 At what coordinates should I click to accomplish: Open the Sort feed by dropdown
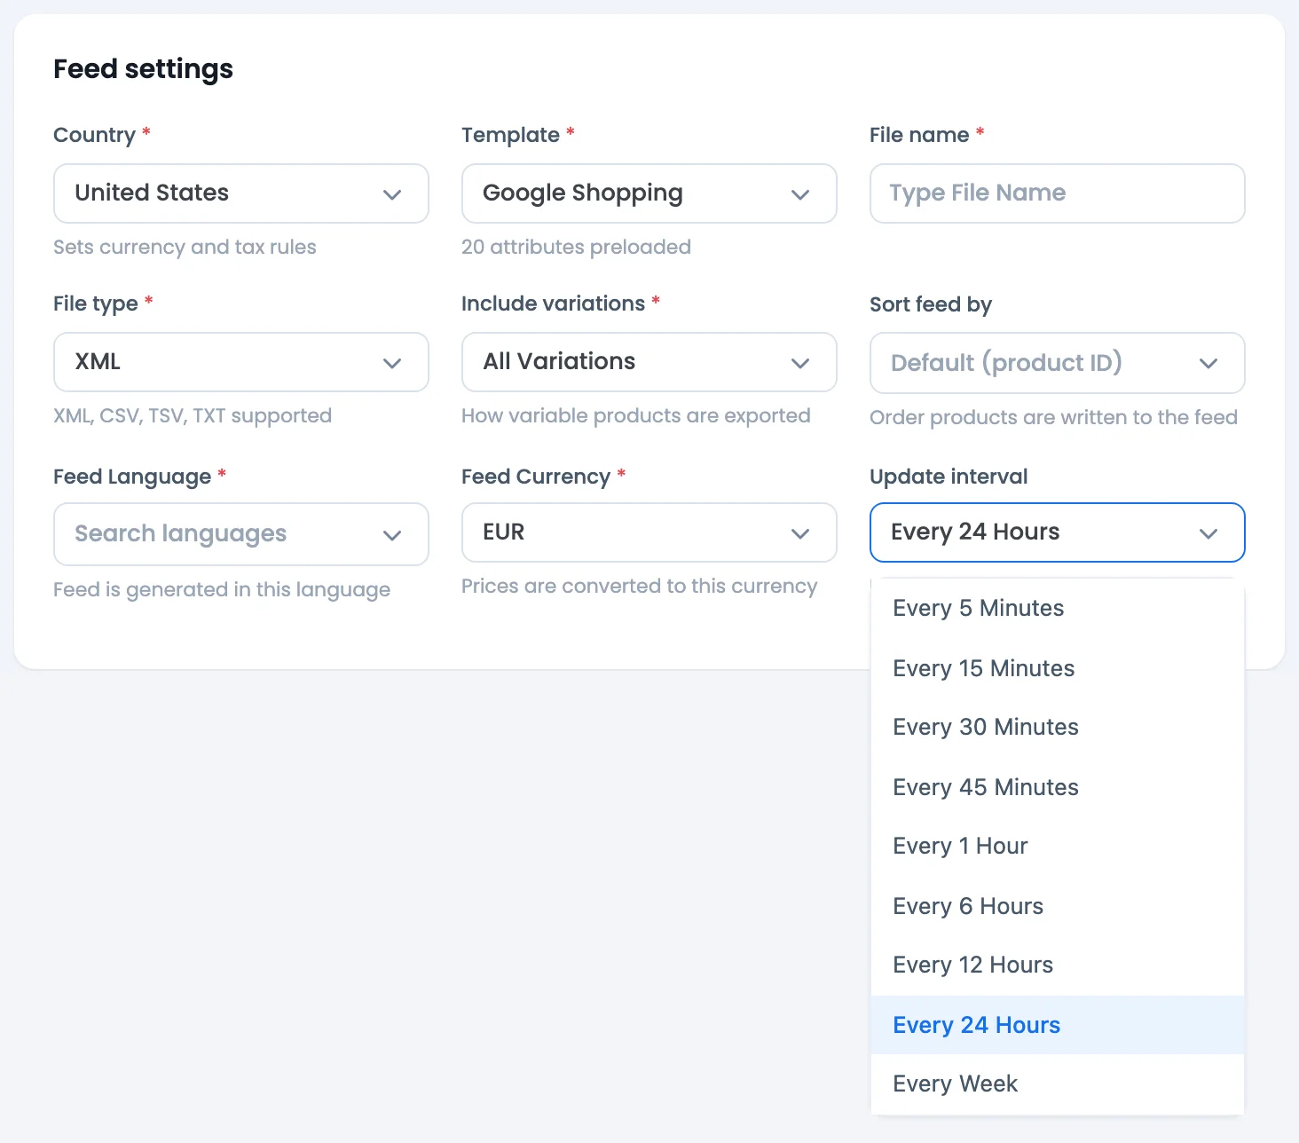click(1057, 363)
